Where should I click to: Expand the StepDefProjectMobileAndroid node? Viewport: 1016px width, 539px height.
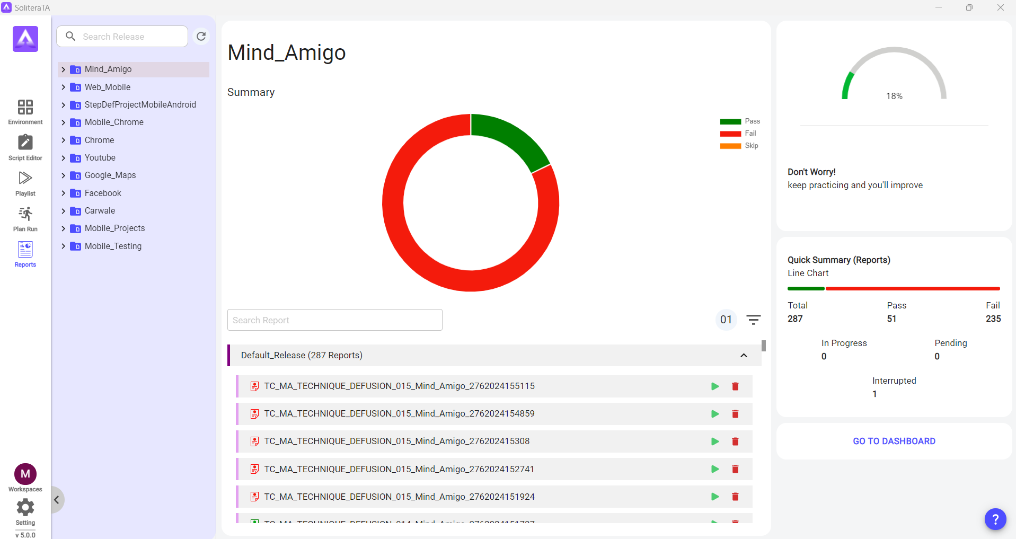coord(63,105)
